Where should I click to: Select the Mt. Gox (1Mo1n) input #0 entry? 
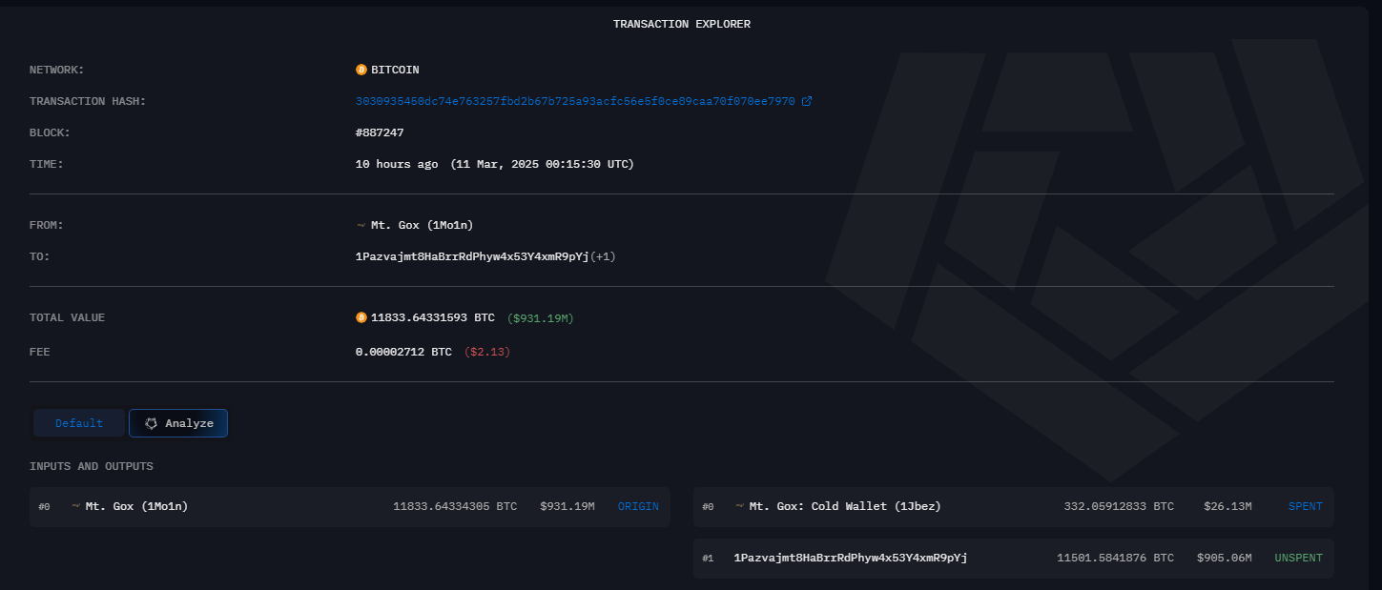pyautogui.click(x=136, y=506)
